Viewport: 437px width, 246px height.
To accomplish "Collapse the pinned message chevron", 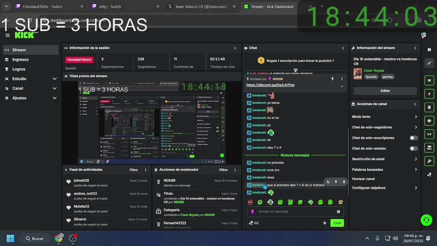I will click(342, 86).
